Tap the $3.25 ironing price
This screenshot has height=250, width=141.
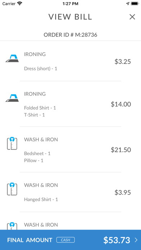(123, 61)
